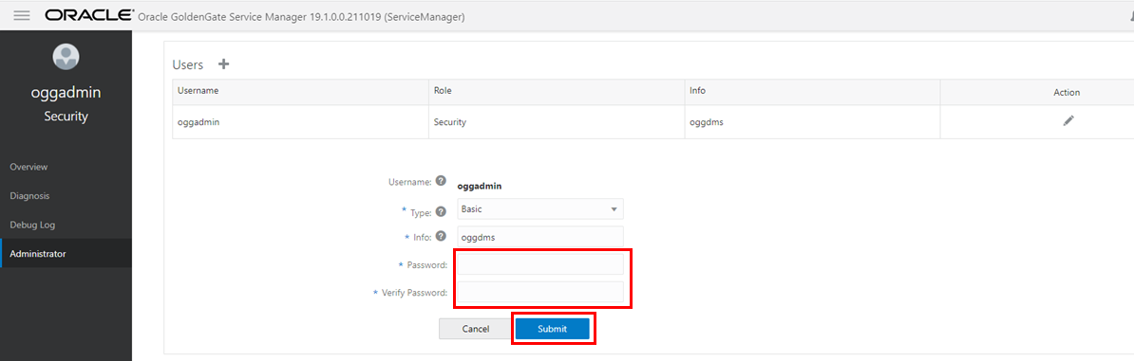This screenshot has height=361, width=1134.
Task: Add a new user with plus icon
Action: pos(223,64)
